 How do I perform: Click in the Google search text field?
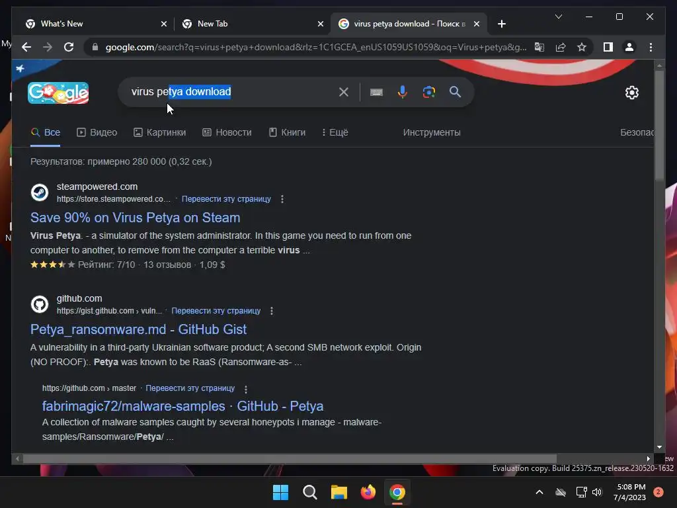231,92
